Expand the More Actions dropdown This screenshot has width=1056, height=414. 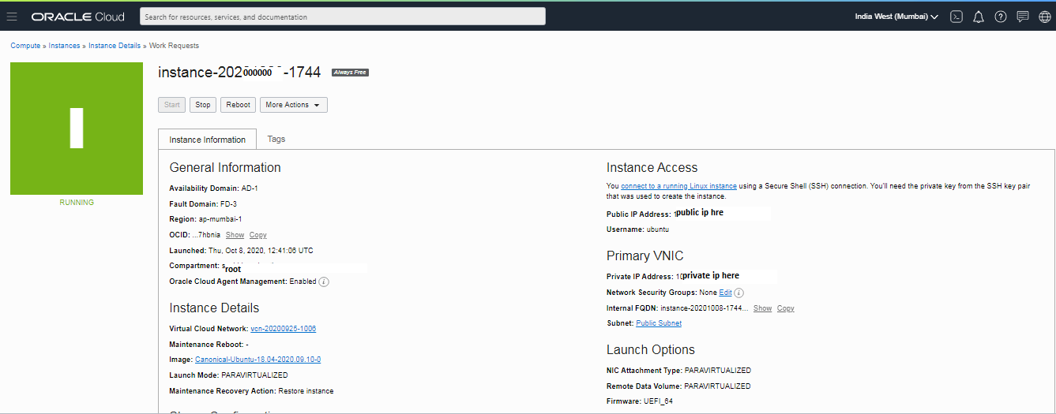tap(293, 105)
